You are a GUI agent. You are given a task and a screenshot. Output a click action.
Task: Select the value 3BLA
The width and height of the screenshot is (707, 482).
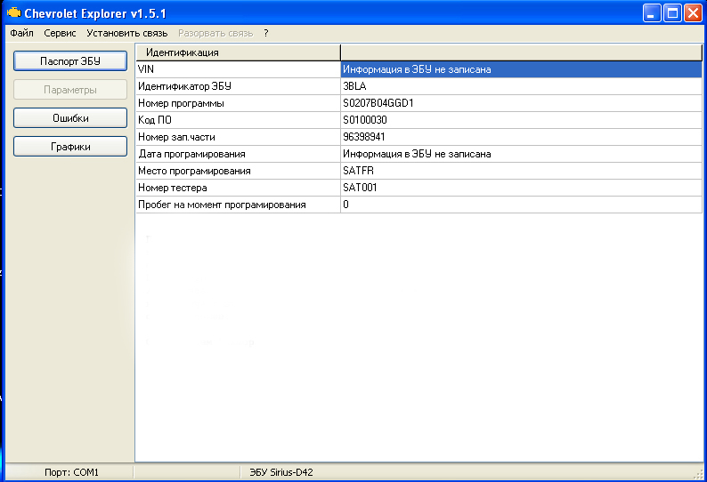point(521,86)
